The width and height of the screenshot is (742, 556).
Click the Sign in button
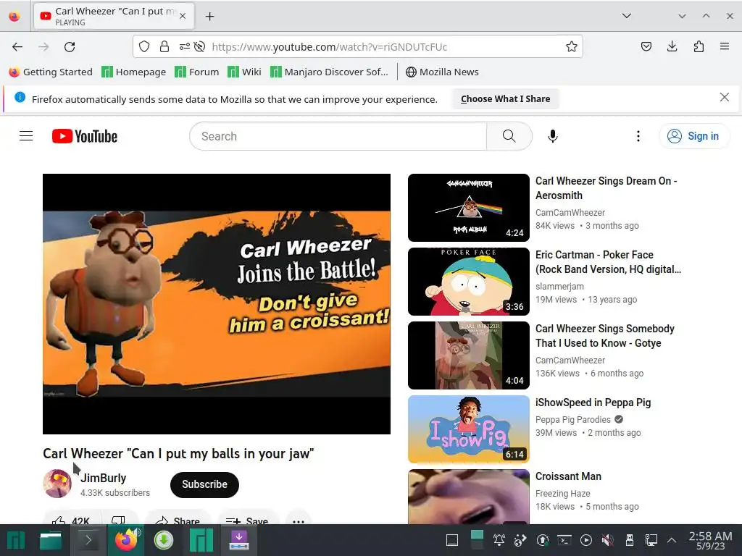(x=693, y=136)
